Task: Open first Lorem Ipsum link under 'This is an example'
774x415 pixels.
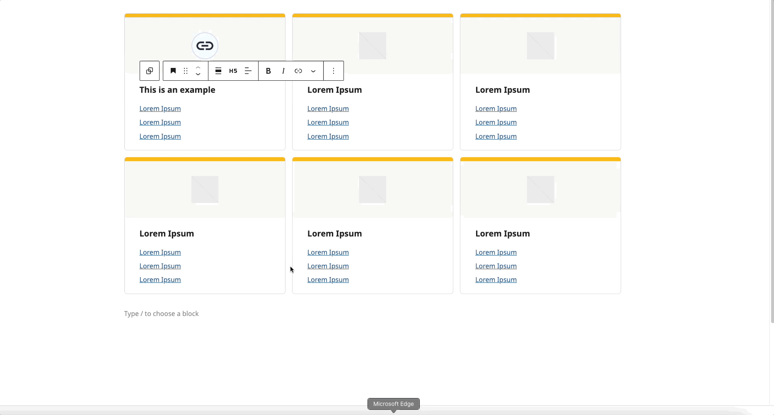Action: [x=160, y=109]
